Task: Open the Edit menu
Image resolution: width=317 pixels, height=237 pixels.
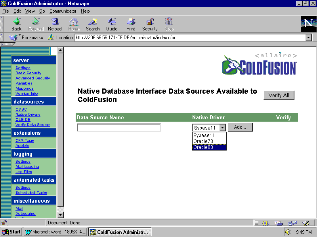Action: pyautogui.click(x=17, y=11)
